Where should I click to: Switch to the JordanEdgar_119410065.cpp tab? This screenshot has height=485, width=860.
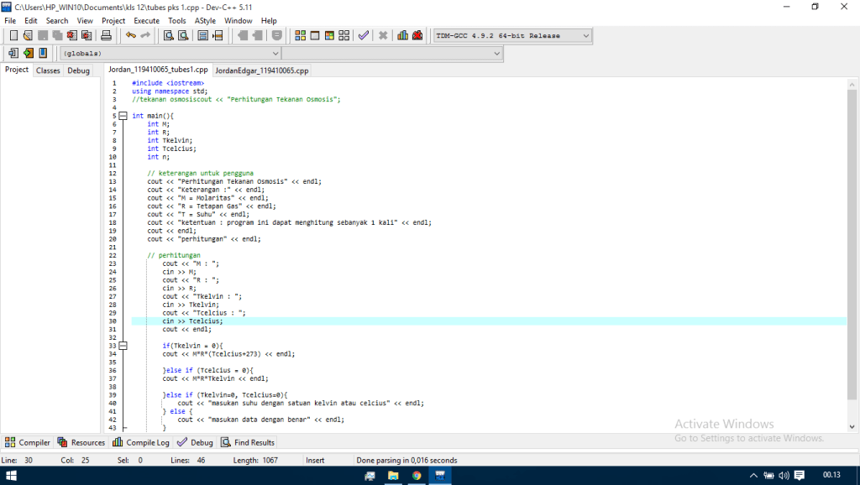(x=261, y=70)
